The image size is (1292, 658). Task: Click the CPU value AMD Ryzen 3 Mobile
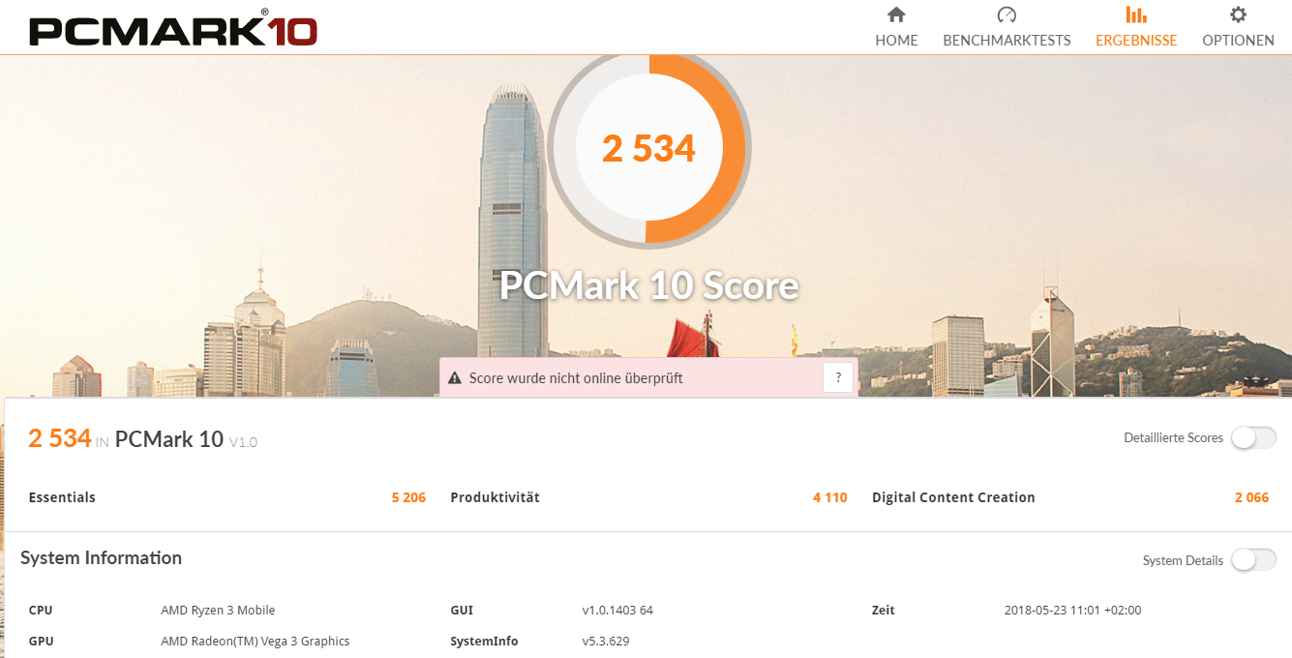218,611
